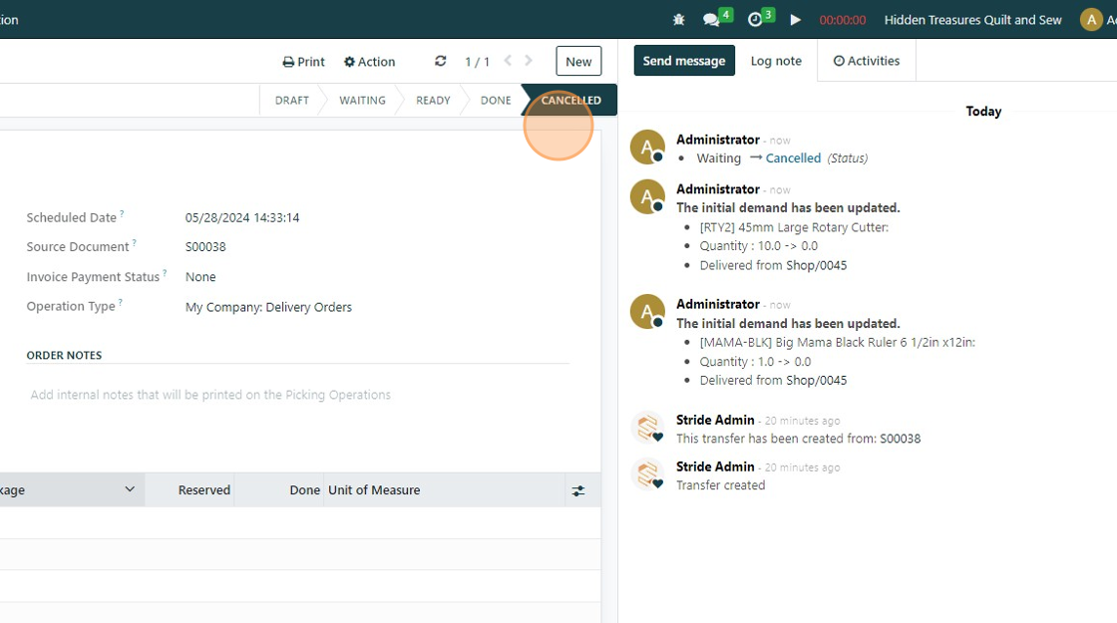Select the DONE status stage
Viewport: 1117px width, 623px height.
(495, 101)
